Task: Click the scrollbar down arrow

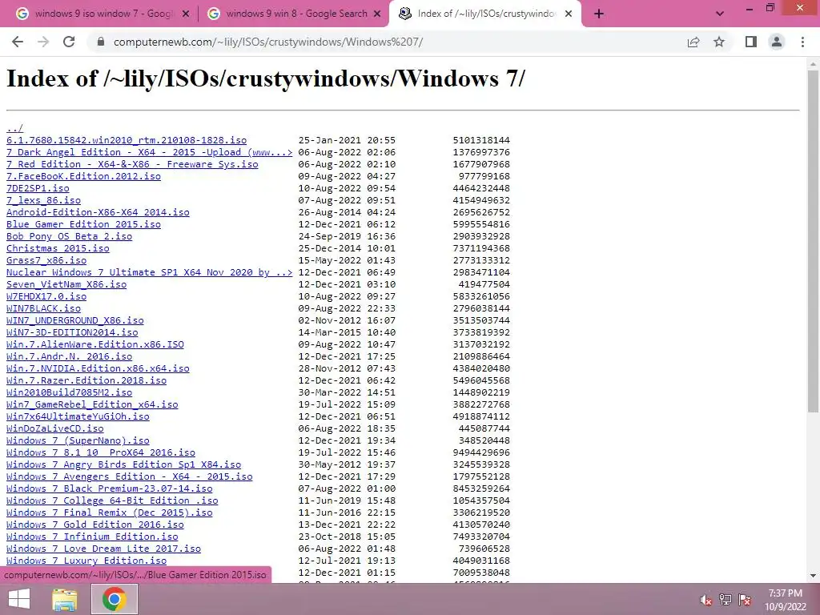Action: point(814,577)
